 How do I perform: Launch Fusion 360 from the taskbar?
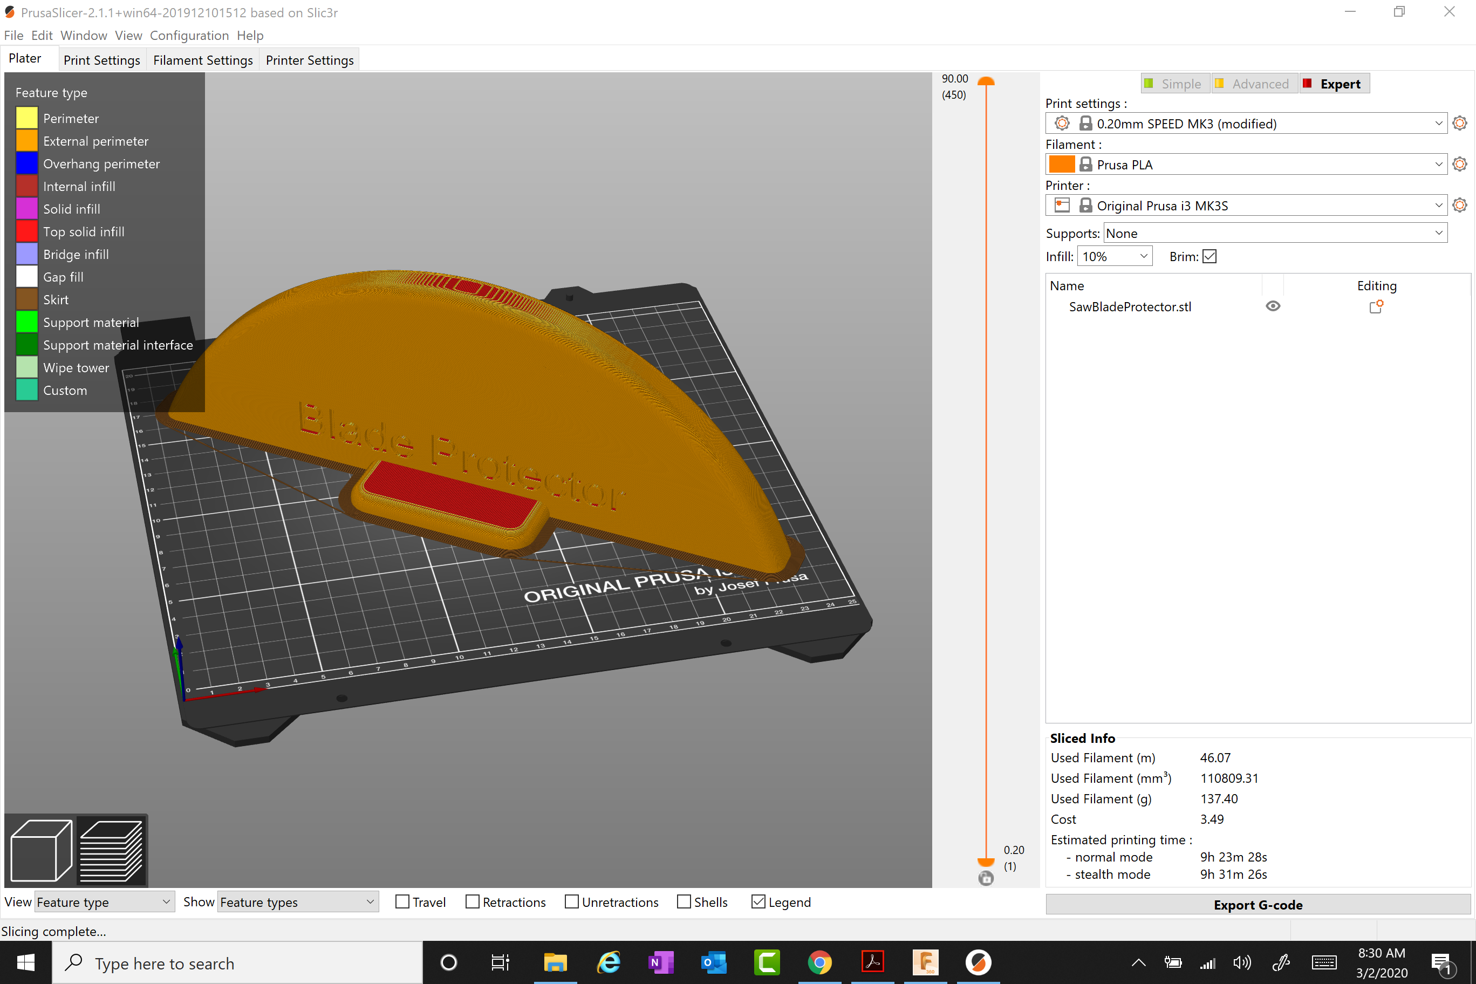pyautogui.click(x=926, y=962)
